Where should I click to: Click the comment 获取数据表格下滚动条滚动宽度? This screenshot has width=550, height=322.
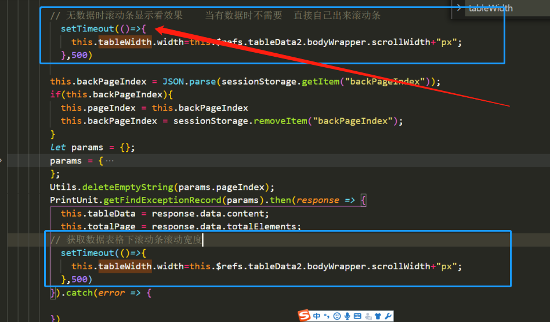134,240
